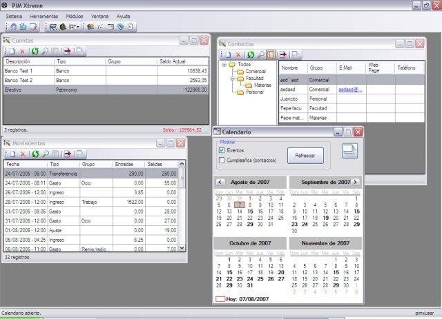The image size is (442, 319).
Task: Click the magnifier search icon in Cuentas toolbar
Action: click(x=45, y=51)
